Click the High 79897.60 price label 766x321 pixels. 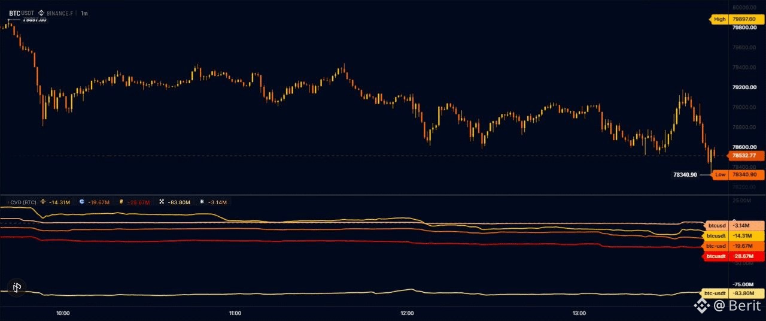pos(737,19)
